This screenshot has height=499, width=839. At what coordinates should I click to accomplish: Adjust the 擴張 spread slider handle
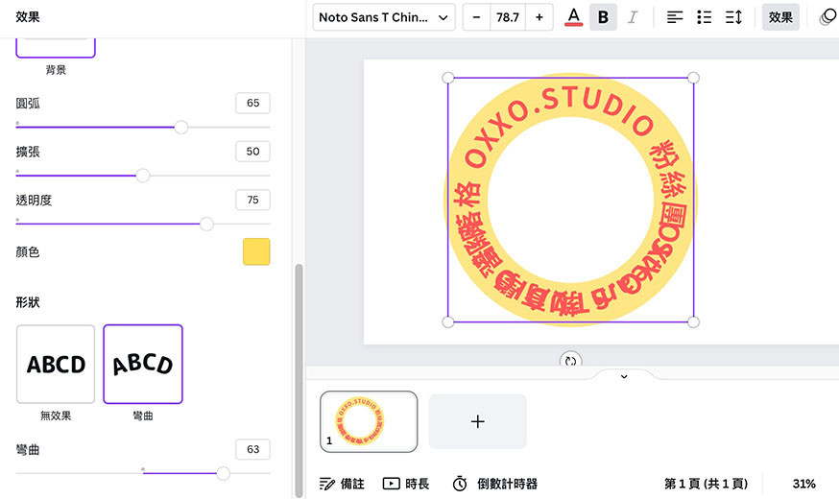(143, 176)
